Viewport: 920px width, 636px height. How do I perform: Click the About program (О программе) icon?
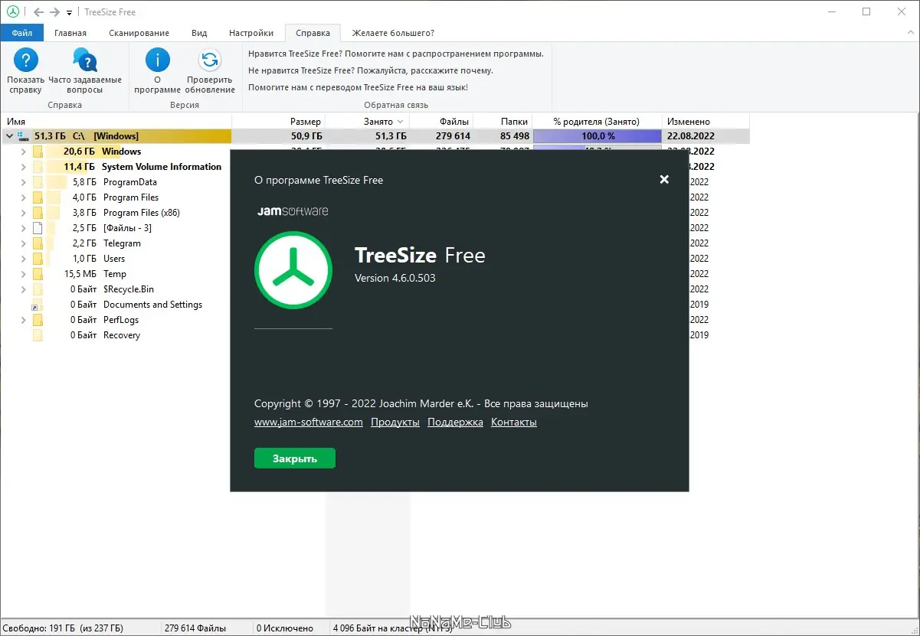coord(157,60)
